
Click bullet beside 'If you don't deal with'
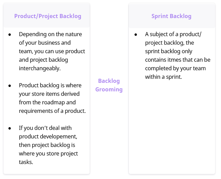[10, 128]
